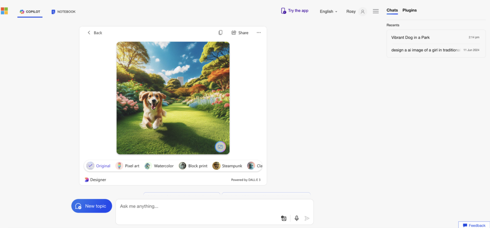Apply the Watercolor style
The height and width of the screenshot is (228, 490).
click(x=159, y=166)
